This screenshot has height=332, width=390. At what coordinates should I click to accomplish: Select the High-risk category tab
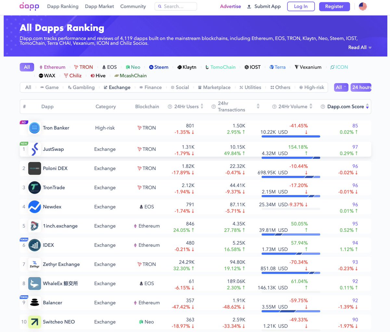point(312,87)
